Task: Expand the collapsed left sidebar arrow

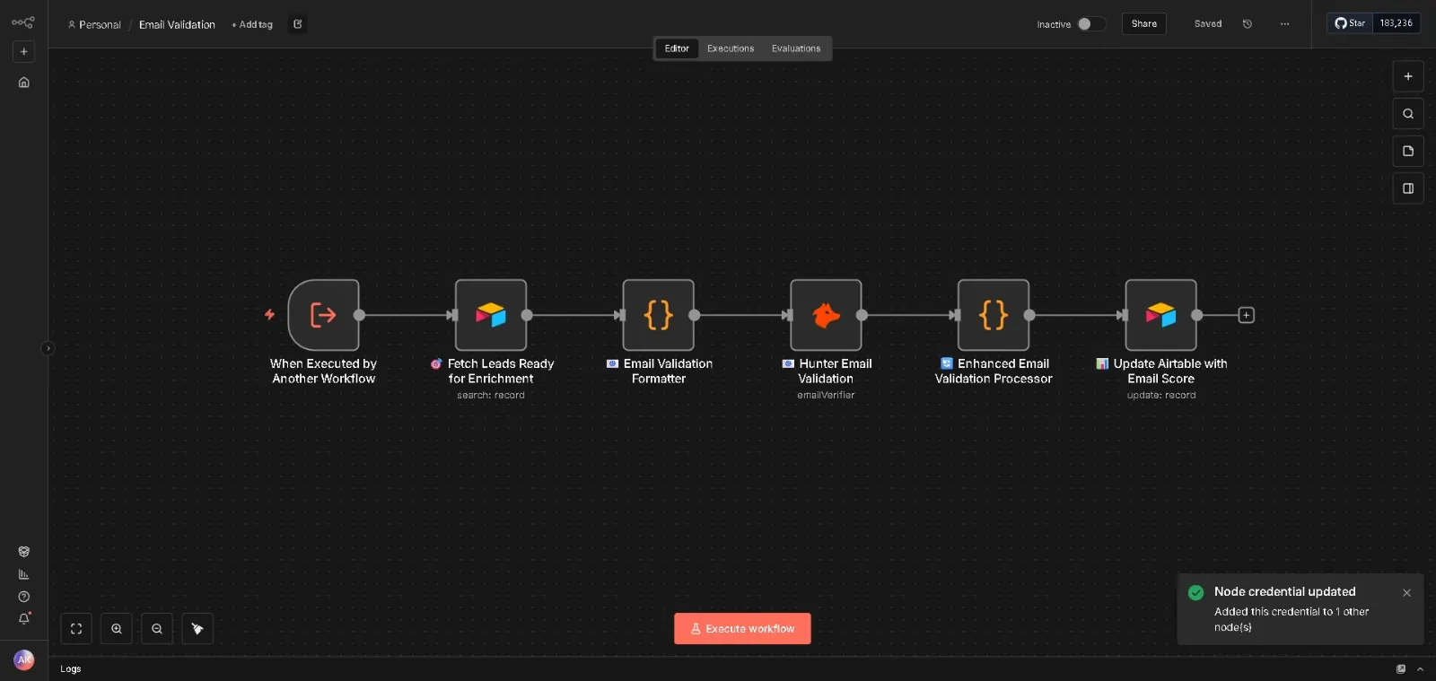Action: [x=48, y=348]
